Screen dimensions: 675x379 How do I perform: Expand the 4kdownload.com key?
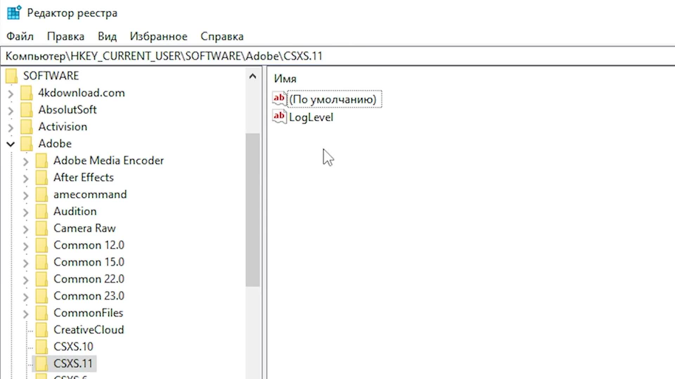pyautogui.click(x=11, y=94)
